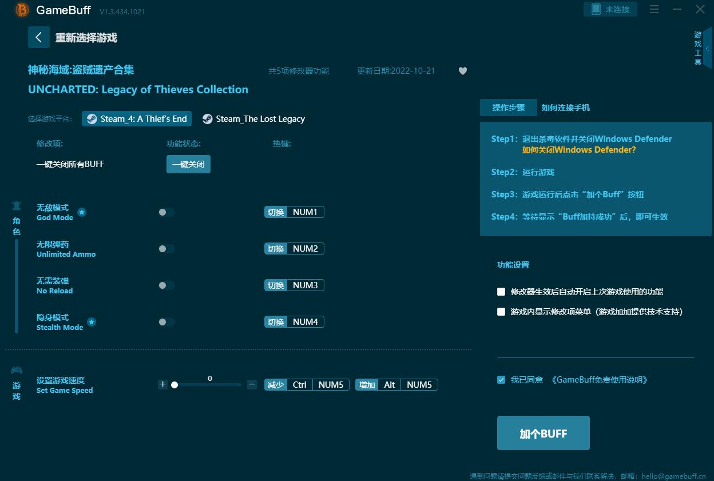
Task: Open the hamburger menu icon
Action: point(654,9)
